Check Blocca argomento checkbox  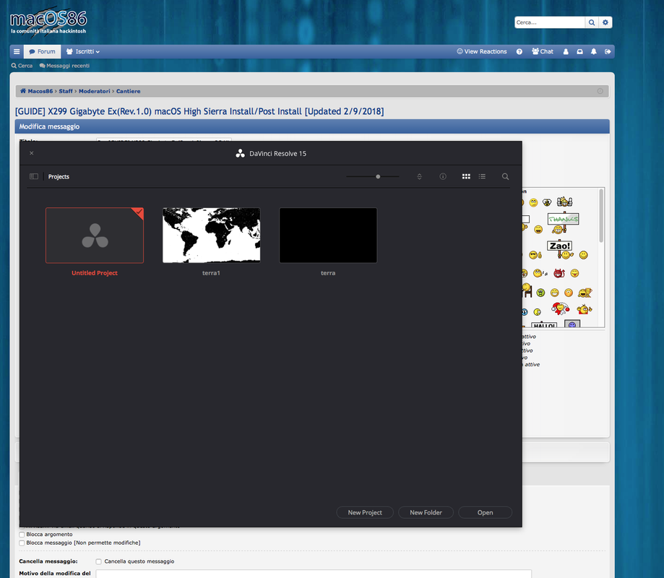click(x=22, y=535)
